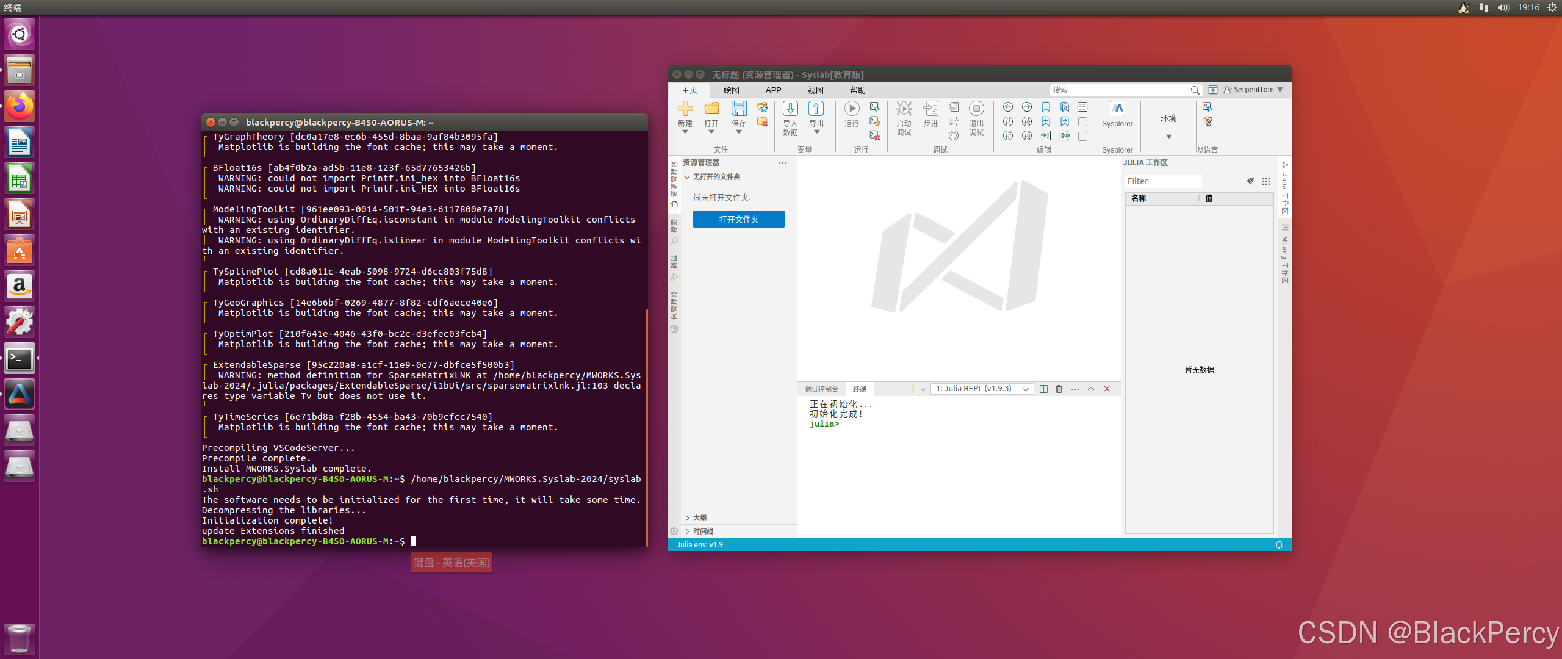Image resolution: width=1562 pixels, height=659 pixels.
Task: Switch to the 绘图 ribbon tab
Action: tap(731, 90)
